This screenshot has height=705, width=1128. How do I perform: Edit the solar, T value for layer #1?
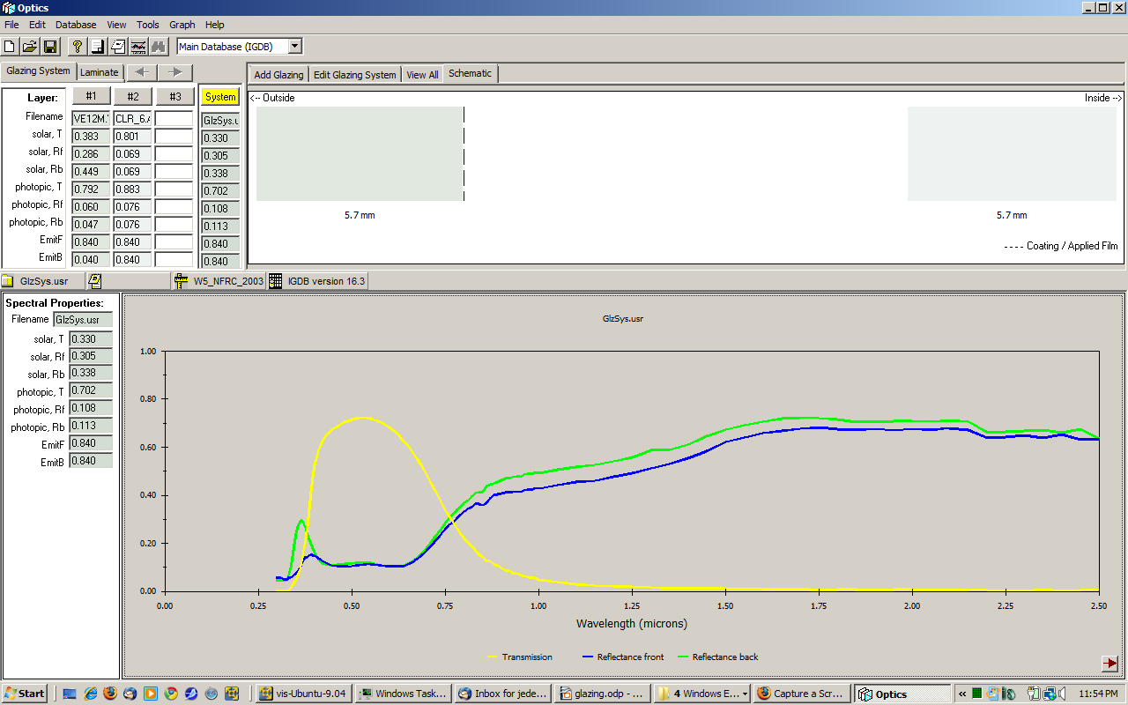pos(92,134)
